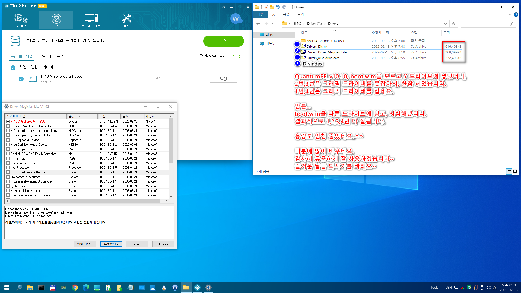Open the 보기 ribbon tab in Explorer
Image resolution: width=521 pixels, height=293 pixels.
tap(301, 15)
